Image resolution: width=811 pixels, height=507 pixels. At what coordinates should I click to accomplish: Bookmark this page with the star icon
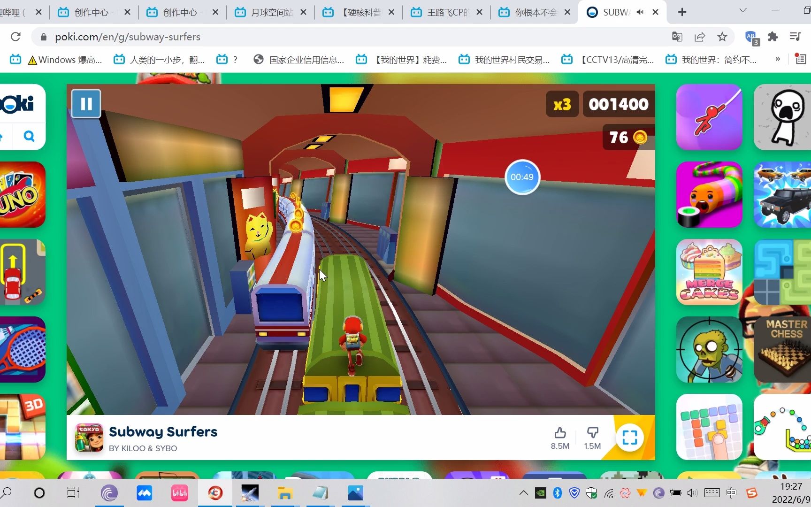coord(722,37)
